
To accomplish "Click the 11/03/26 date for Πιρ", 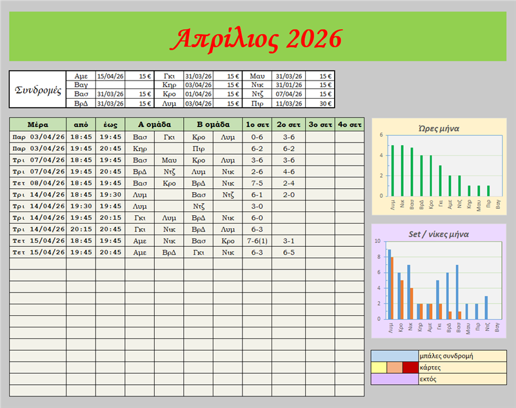I will tap(288, 103).
